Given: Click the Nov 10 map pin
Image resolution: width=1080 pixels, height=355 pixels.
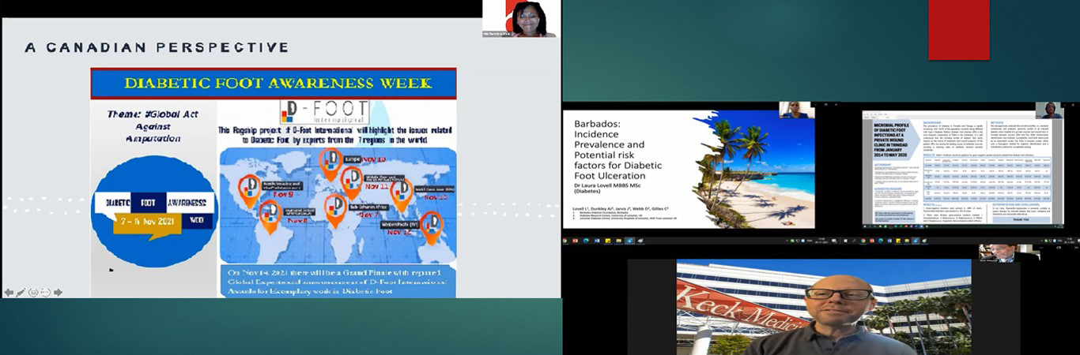Looking at the screenshot, I should [331, 163].
